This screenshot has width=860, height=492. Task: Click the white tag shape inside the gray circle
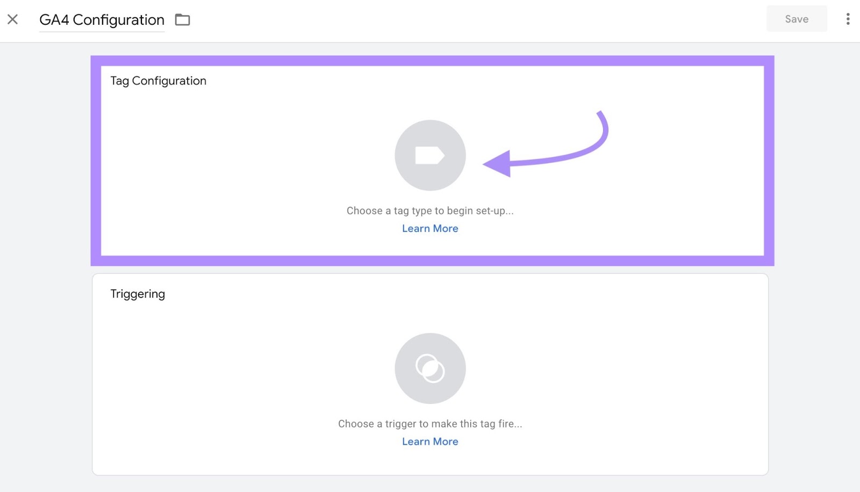point(429,156)
